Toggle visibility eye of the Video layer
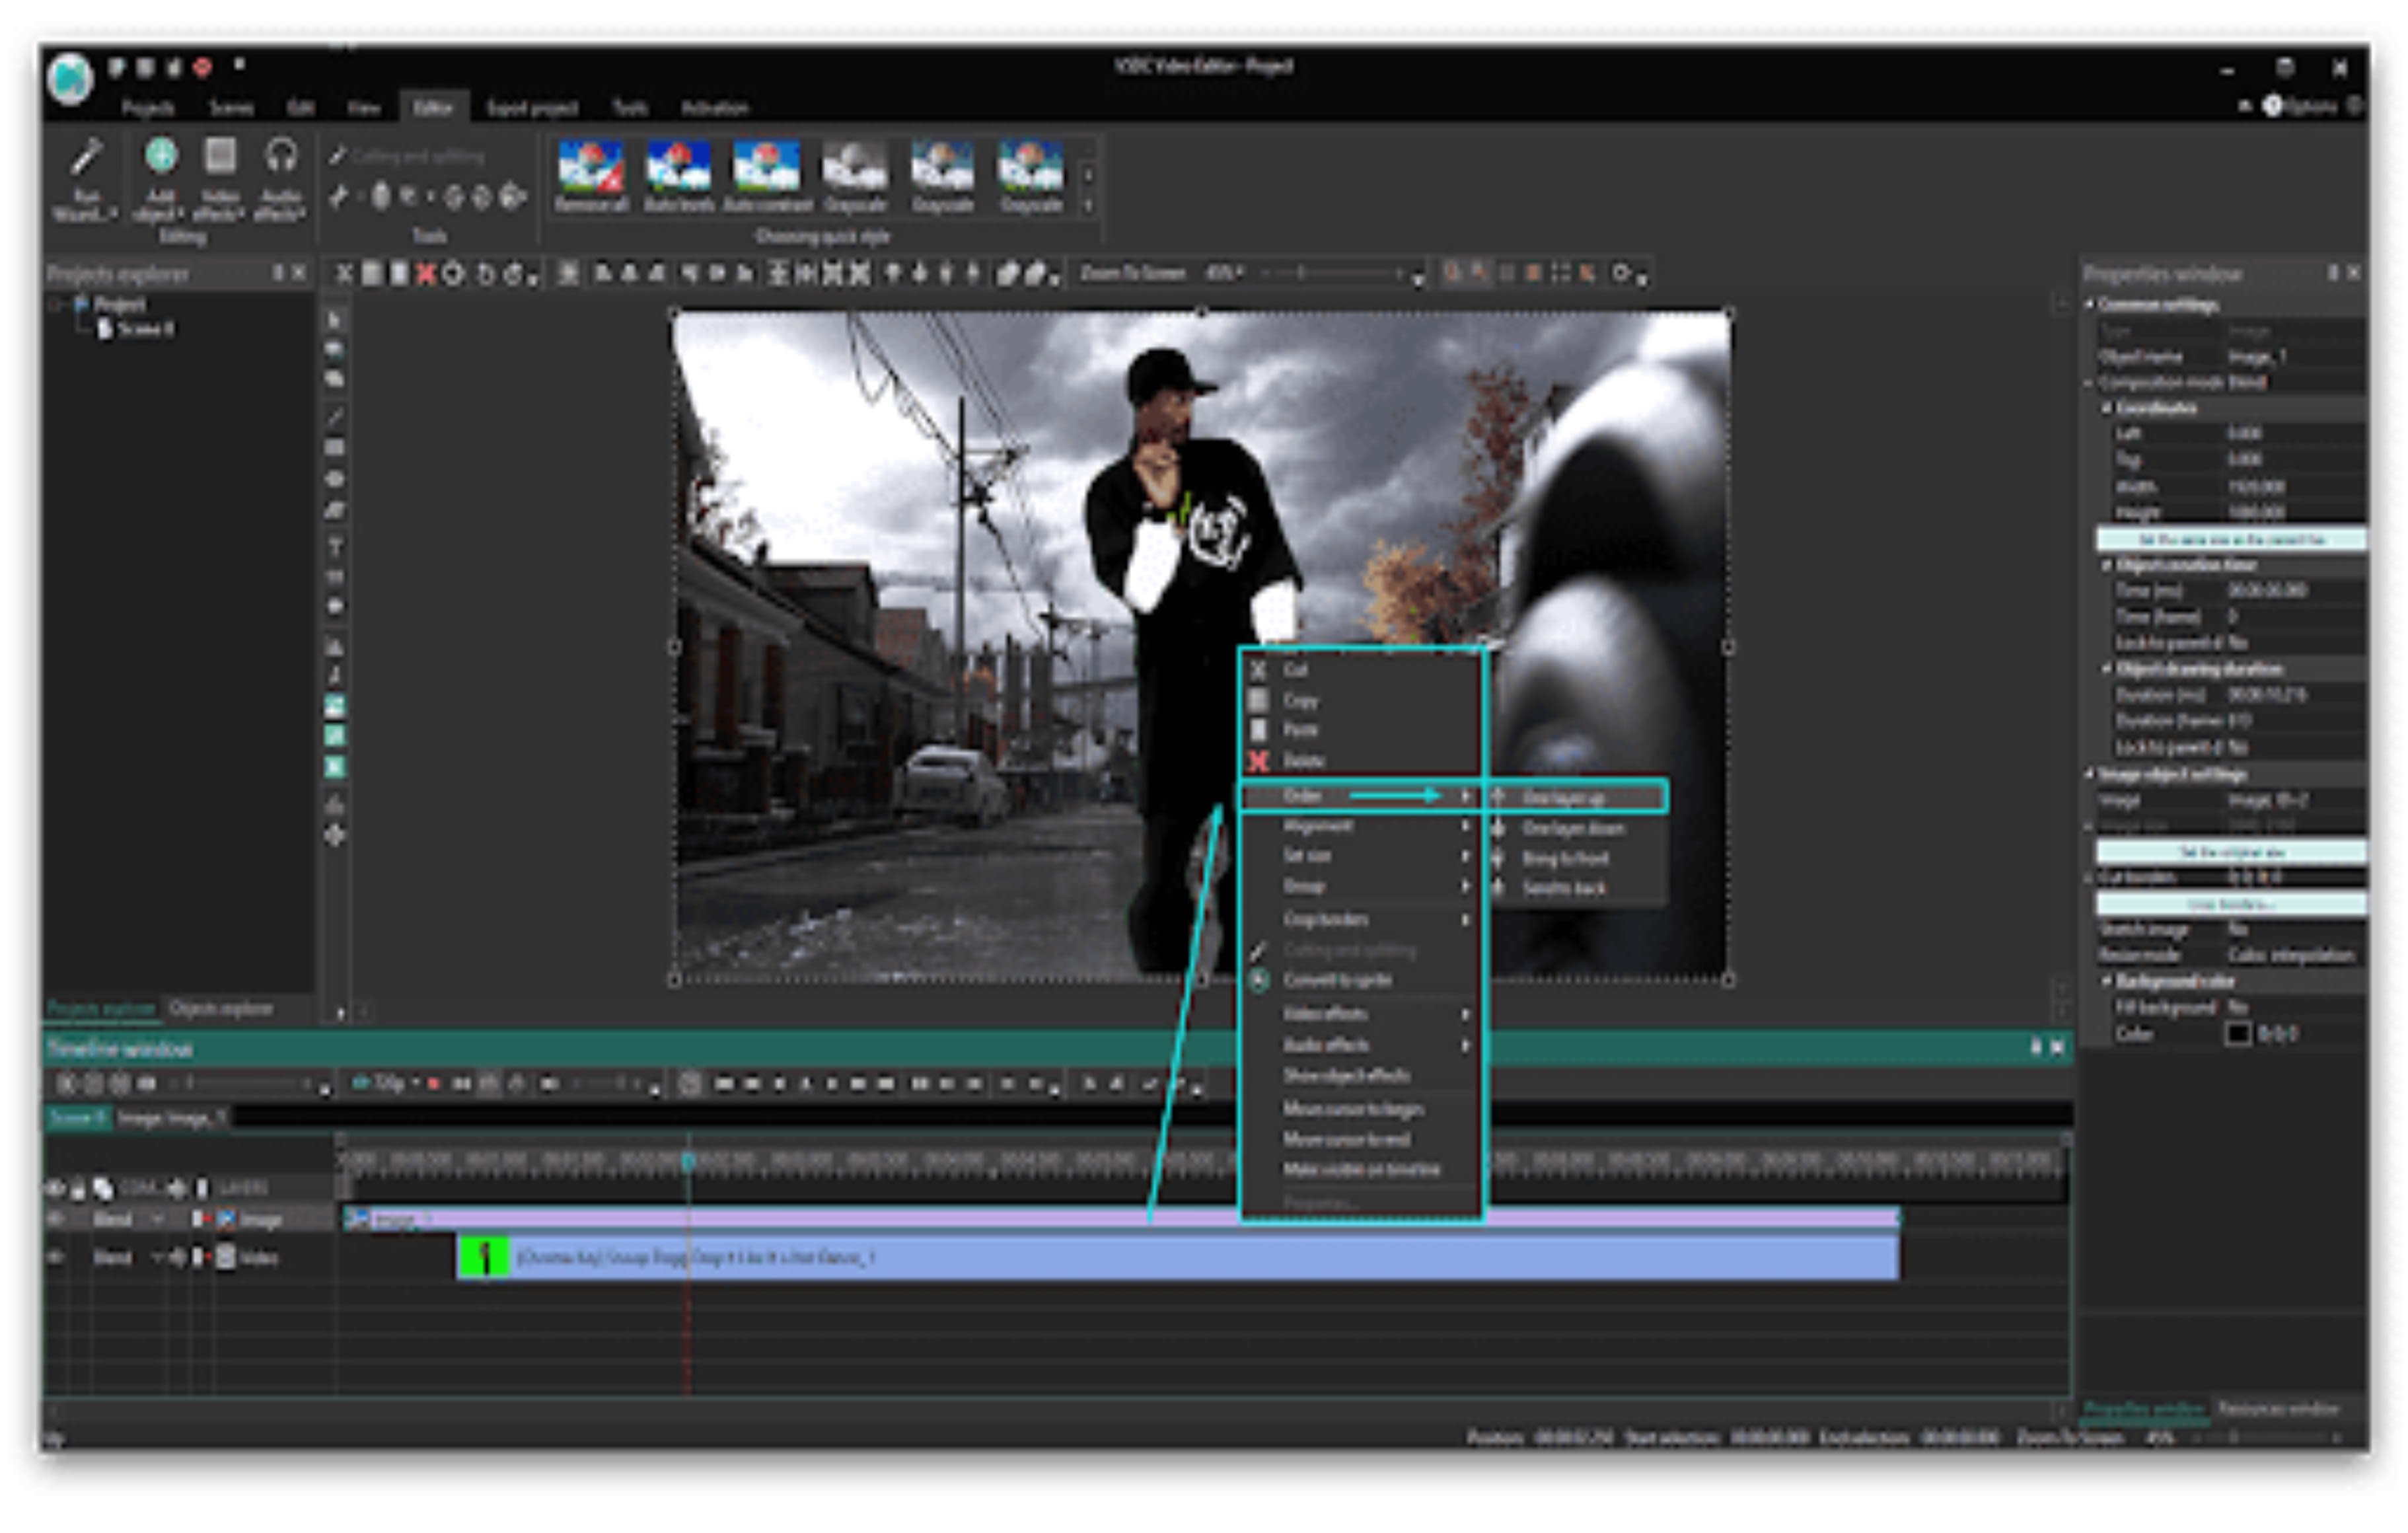This screenshot has width=2408, height=1533. click(x=55, y=1257)
